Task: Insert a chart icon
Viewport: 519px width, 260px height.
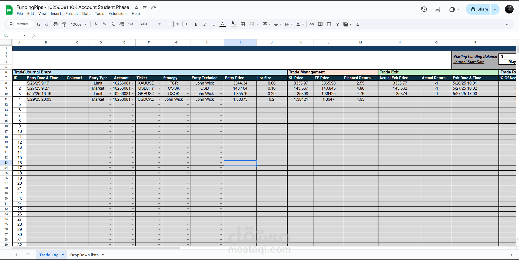Action: (329, 24)
